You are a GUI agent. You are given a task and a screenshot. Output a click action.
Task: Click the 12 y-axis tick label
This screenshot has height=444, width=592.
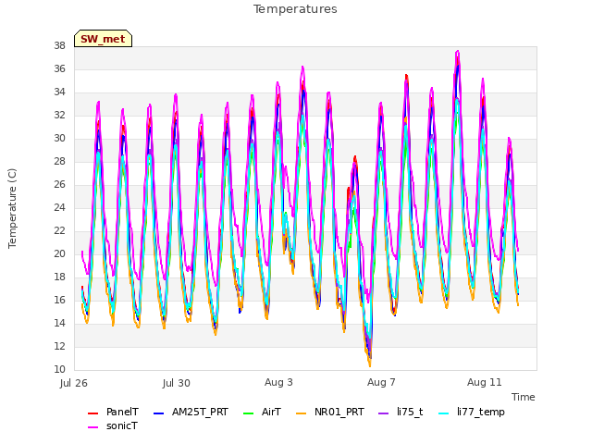(x=59, y=346)
